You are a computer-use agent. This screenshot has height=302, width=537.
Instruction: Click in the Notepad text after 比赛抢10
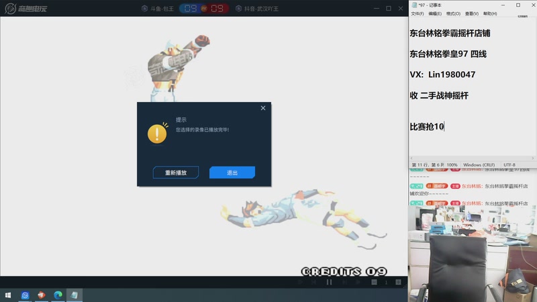(x=445, y=127)
